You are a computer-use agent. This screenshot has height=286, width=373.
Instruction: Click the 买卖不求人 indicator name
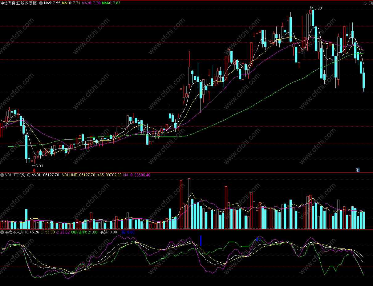[14, 232]
